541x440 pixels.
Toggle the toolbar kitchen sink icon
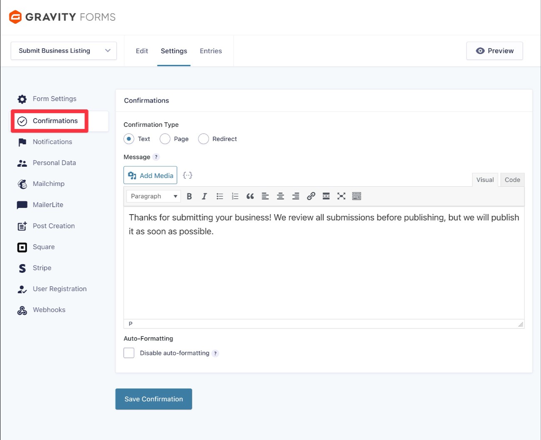[x=357, y=196]
